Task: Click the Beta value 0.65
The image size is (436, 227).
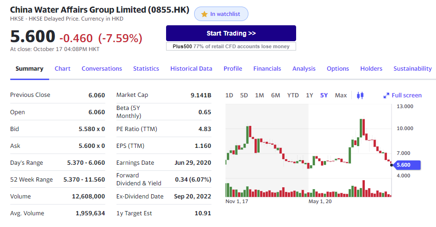Action: (x=204, y=112)
